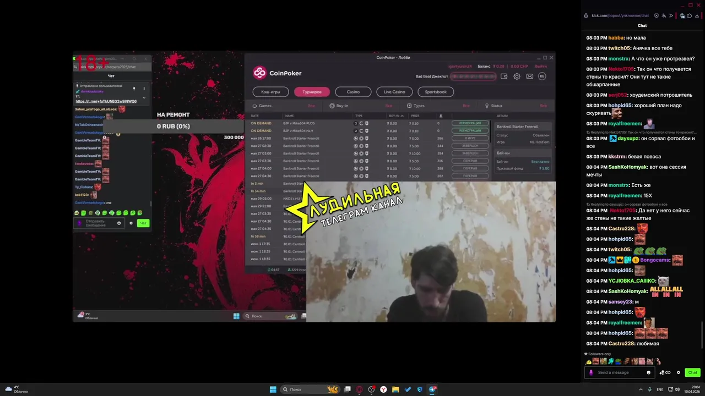Click the network icon in system tray
This screenshot has height=396, width=705.
tap(670, 389)
